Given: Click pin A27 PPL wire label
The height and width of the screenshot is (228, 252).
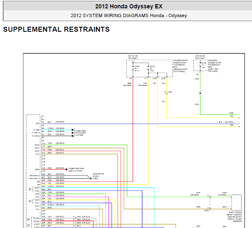Looking at the screenshot, I should pyautogui.click(x=49, y=195).
